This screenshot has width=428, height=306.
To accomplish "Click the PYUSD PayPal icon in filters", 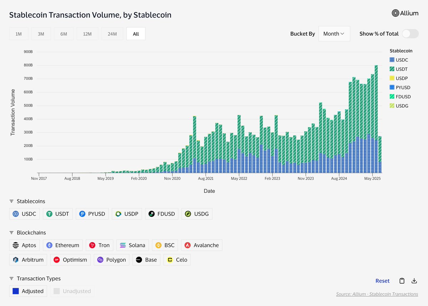I will coord(82,214).
